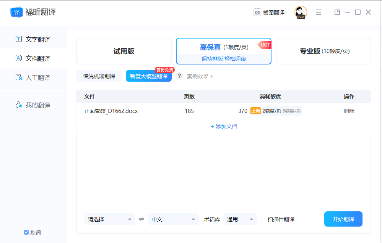
Task: Click the swap languages arrows icon
Action: click(141, 219)
